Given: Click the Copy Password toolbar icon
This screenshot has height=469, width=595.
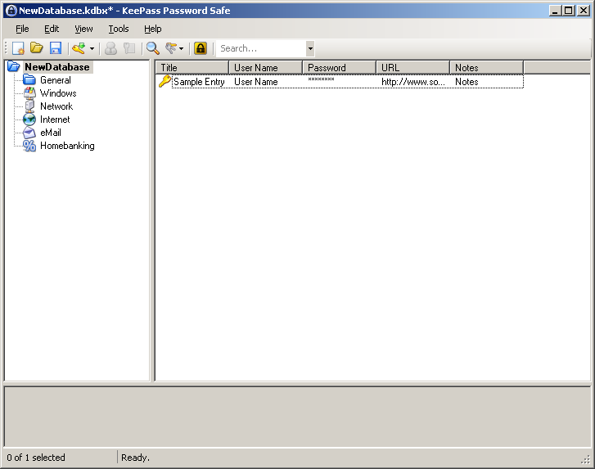Looking at the screenshot, I should pos(129,48).
